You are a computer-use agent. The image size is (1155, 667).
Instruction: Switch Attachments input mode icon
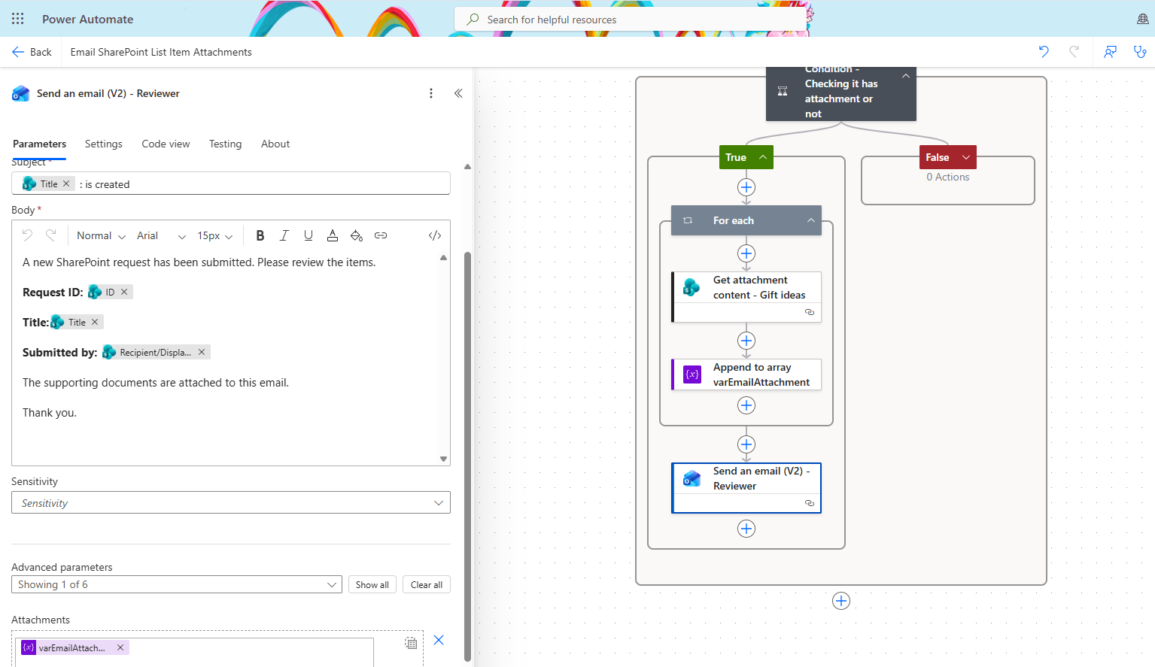[411, 643]
